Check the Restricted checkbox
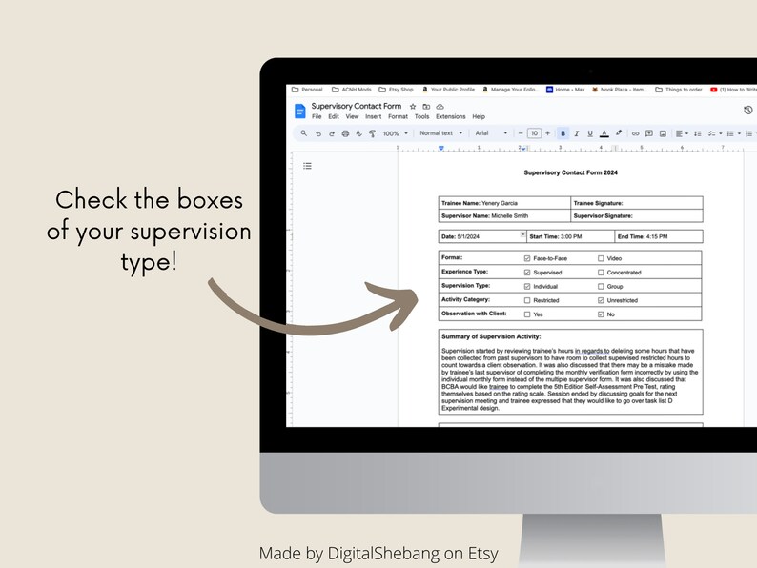This screenshot has height=568, width=757. point(527,300)
